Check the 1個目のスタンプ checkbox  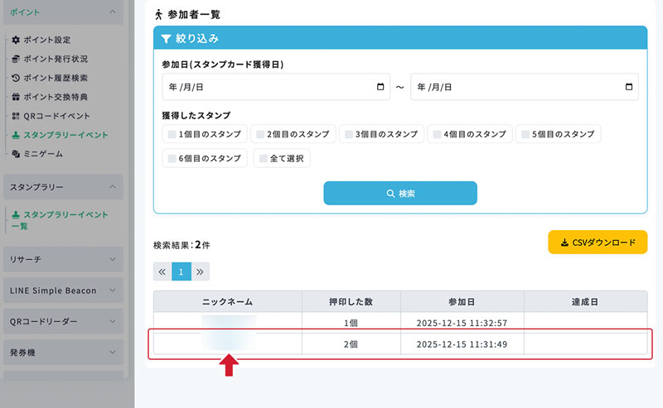(x=172, y=134)
